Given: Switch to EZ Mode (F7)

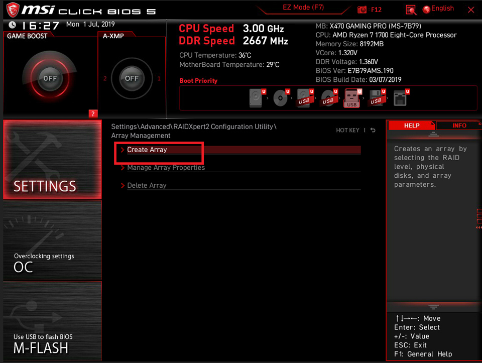Looking at the screenshot, I should (303, 8).
